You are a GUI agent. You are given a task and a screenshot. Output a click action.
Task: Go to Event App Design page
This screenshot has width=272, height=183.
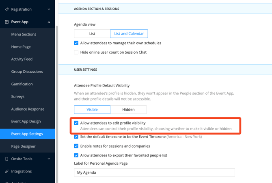26,122
